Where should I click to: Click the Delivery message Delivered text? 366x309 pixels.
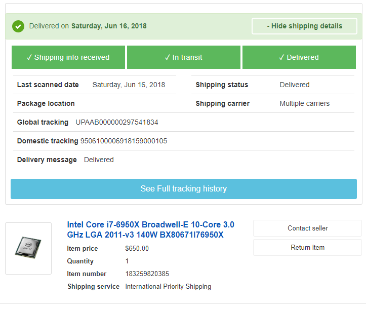(x=99, y=160)
